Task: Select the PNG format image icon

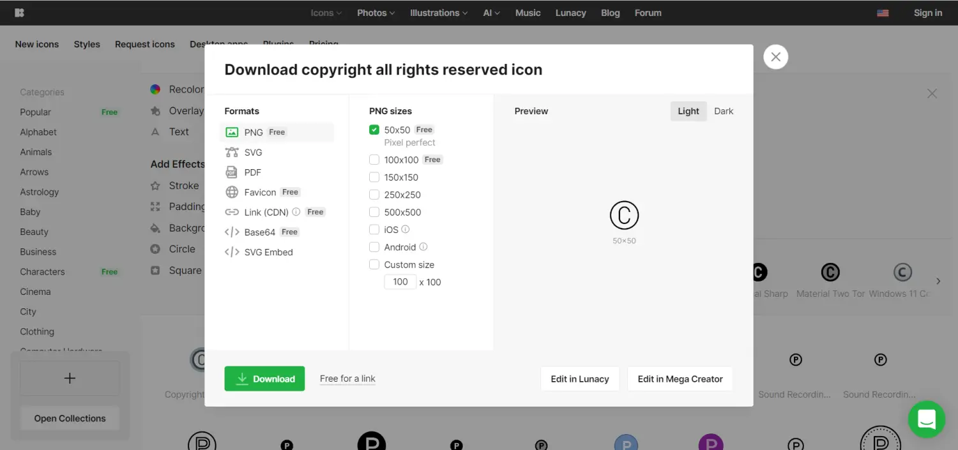Action: click(232, 132)
